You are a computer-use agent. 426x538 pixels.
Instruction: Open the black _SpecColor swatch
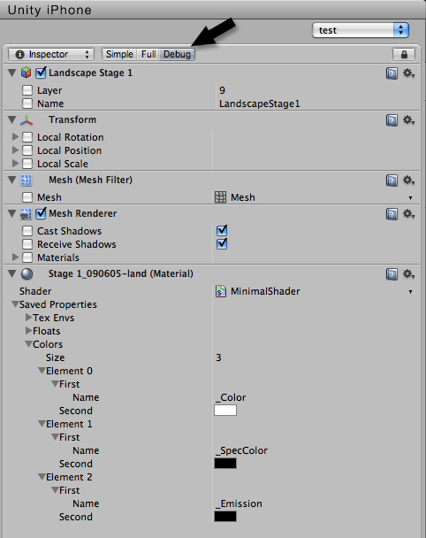(x=225, y=464)
